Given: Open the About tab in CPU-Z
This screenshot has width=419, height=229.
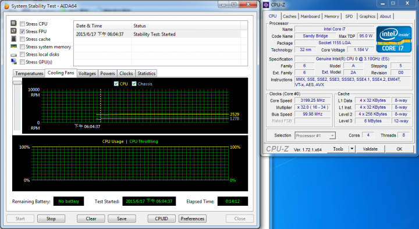Looking at the screenshot, I should (385, 16).
